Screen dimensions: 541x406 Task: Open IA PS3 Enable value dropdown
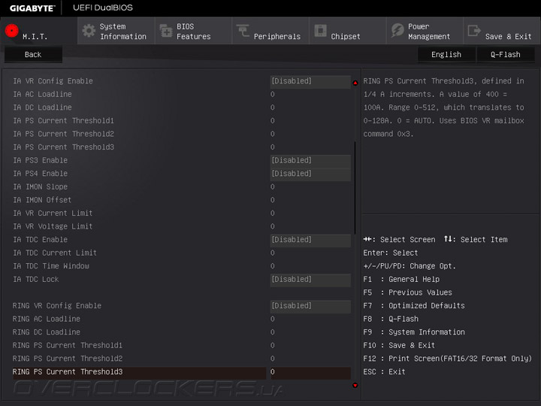pos(310,161)
